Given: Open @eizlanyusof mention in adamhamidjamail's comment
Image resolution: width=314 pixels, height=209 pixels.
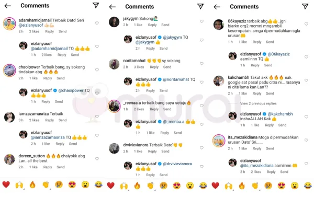Looking at the screenshot, I should point(31,25).
